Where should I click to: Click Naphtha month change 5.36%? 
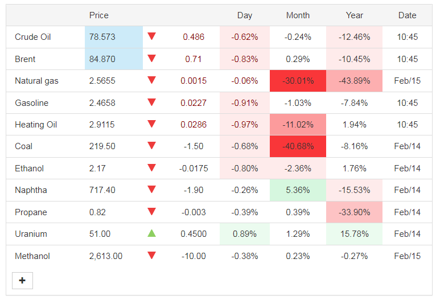click(298, 190)
